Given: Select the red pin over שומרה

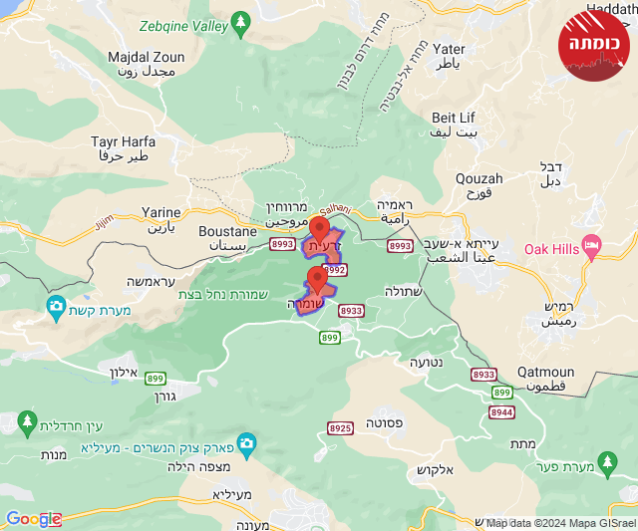Looking at the screenshot, I should [317, 280].
